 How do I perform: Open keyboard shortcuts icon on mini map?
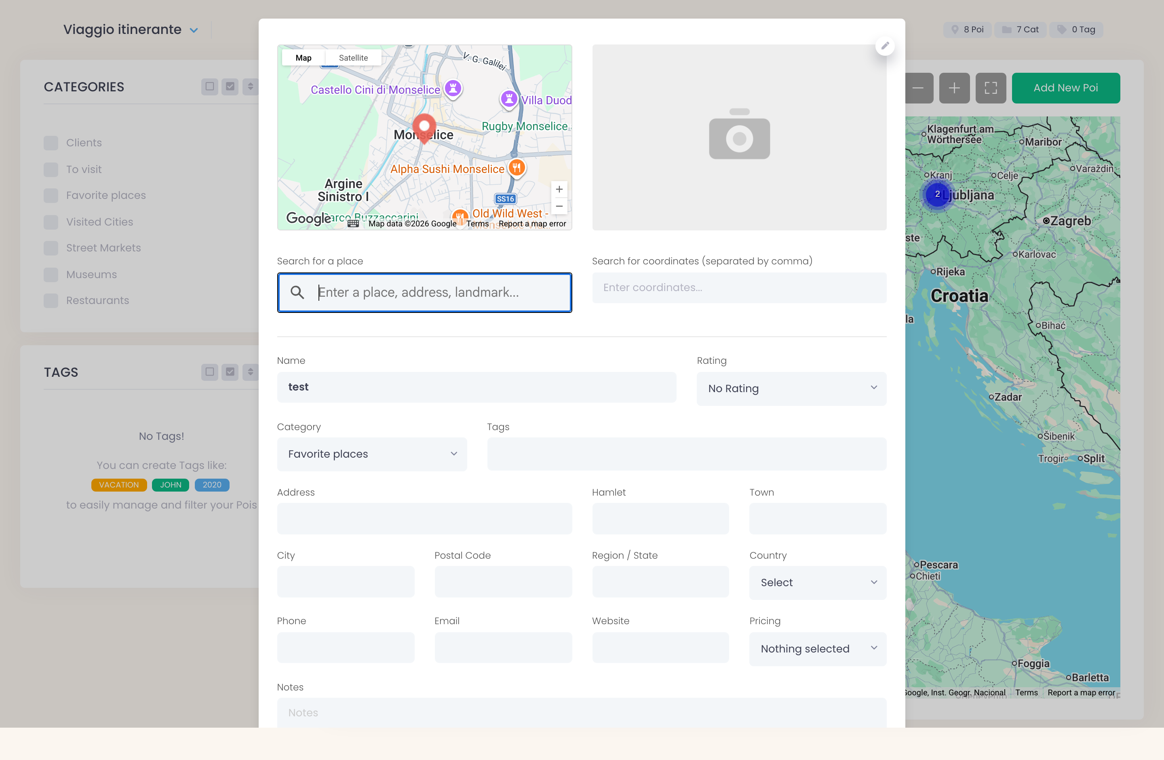[x=353, y=224]
